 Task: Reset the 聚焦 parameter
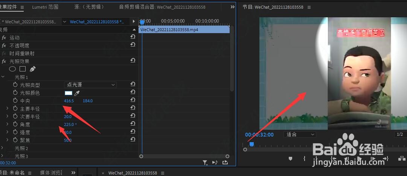(x=133, y=140)
